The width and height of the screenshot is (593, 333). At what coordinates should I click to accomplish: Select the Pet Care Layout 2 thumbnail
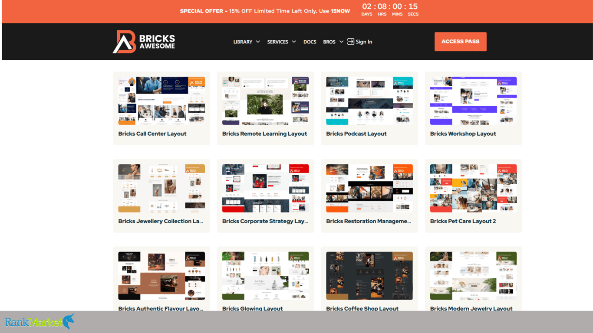click(x=473, y=189)
